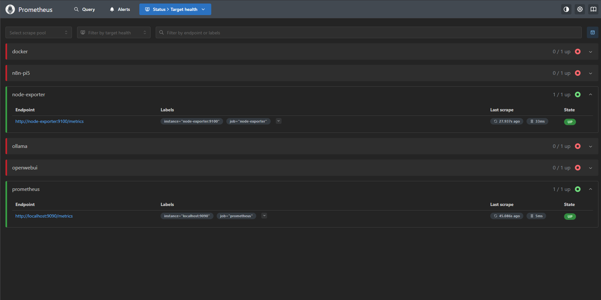Click the Prometheus title text

click(x=35, y=10)
